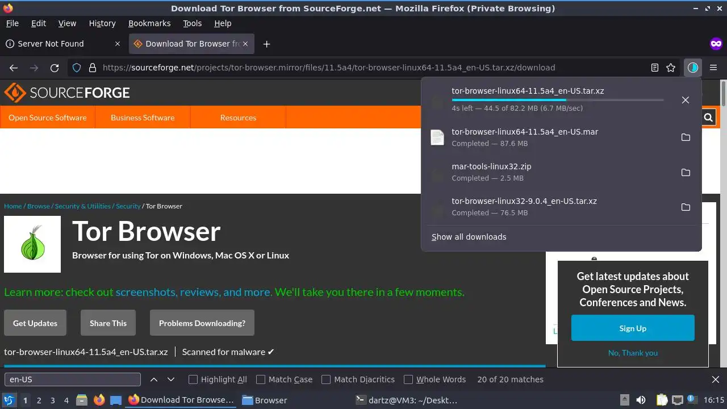Enable Match Case option
Image resolution: width=727 pixels, height=409 pixels.
[284, 379]
